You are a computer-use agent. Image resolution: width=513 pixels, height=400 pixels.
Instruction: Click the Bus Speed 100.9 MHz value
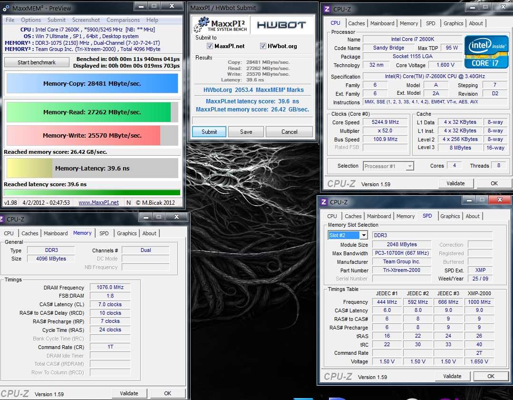[x=385, y=139]
